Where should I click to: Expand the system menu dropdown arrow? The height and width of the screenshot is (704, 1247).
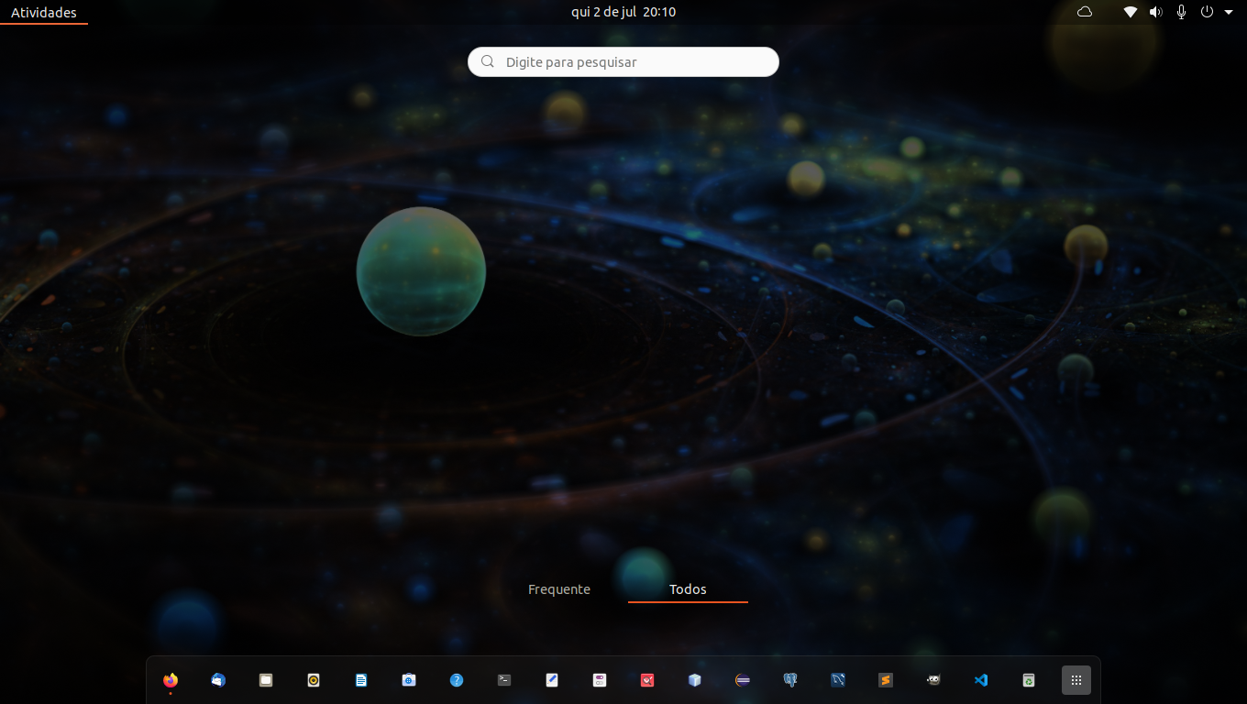pyautogui.click(x=1229, y=12)
